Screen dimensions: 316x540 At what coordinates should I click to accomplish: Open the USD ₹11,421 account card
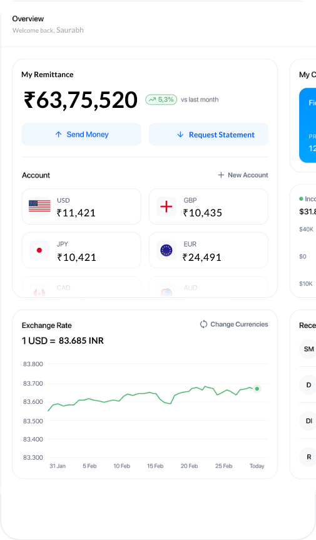click(x=81, y=206)
